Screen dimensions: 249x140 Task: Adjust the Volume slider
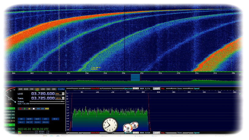click(47, 102)
